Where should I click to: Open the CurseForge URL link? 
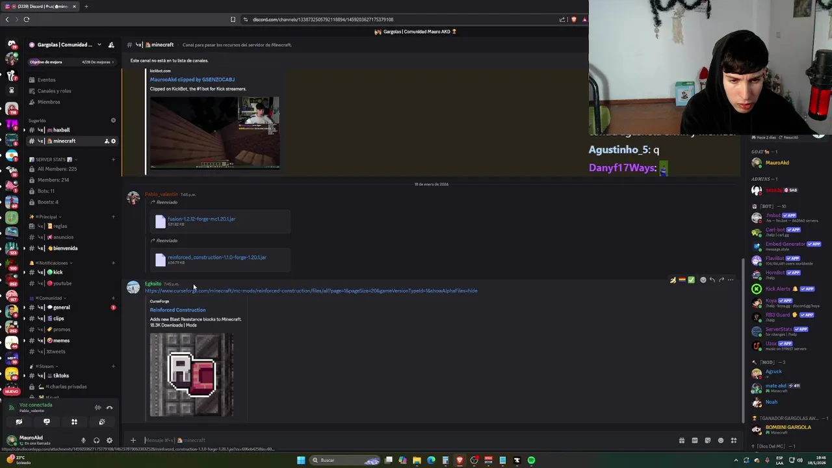311,291
